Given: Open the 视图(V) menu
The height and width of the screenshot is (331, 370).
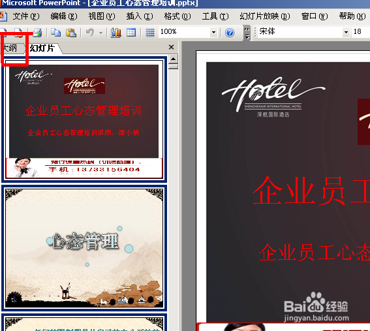Looking at the screenshot, I should pyautogui.click(x=102, y=16).
